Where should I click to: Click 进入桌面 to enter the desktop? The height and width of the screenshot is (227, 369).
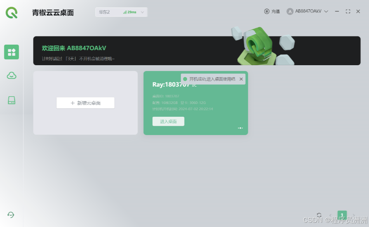(168, 121)
